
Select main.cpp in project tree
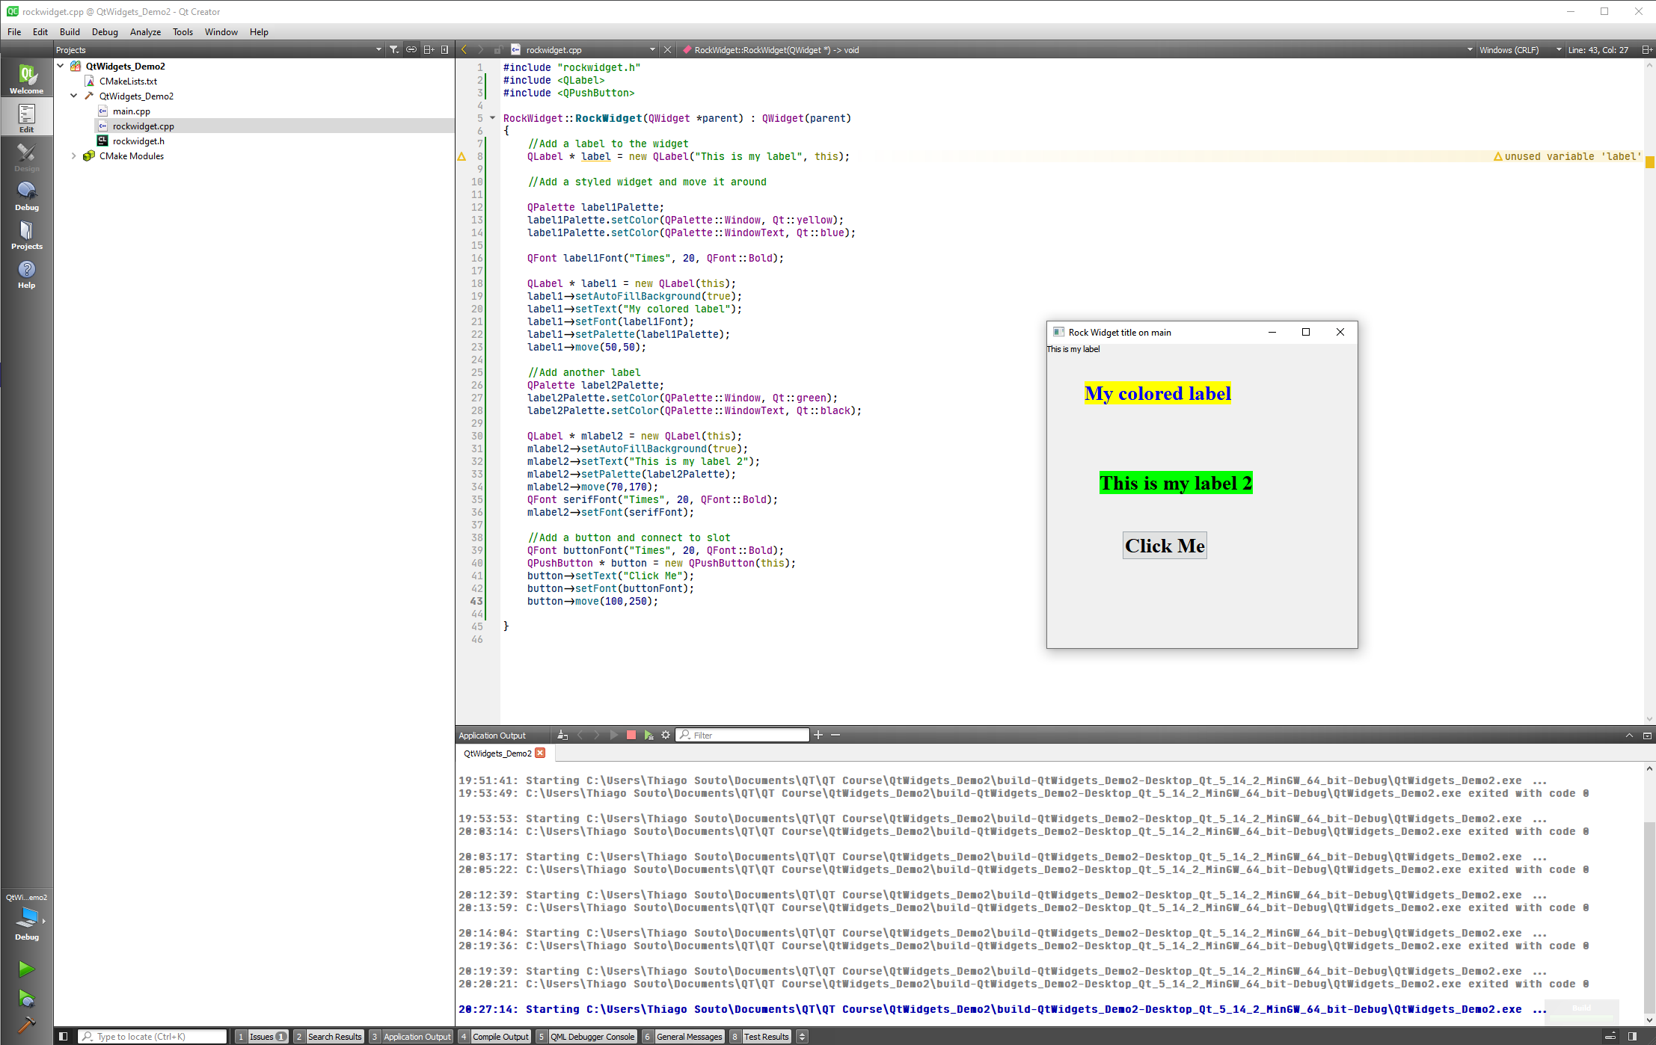click(132, 111)
